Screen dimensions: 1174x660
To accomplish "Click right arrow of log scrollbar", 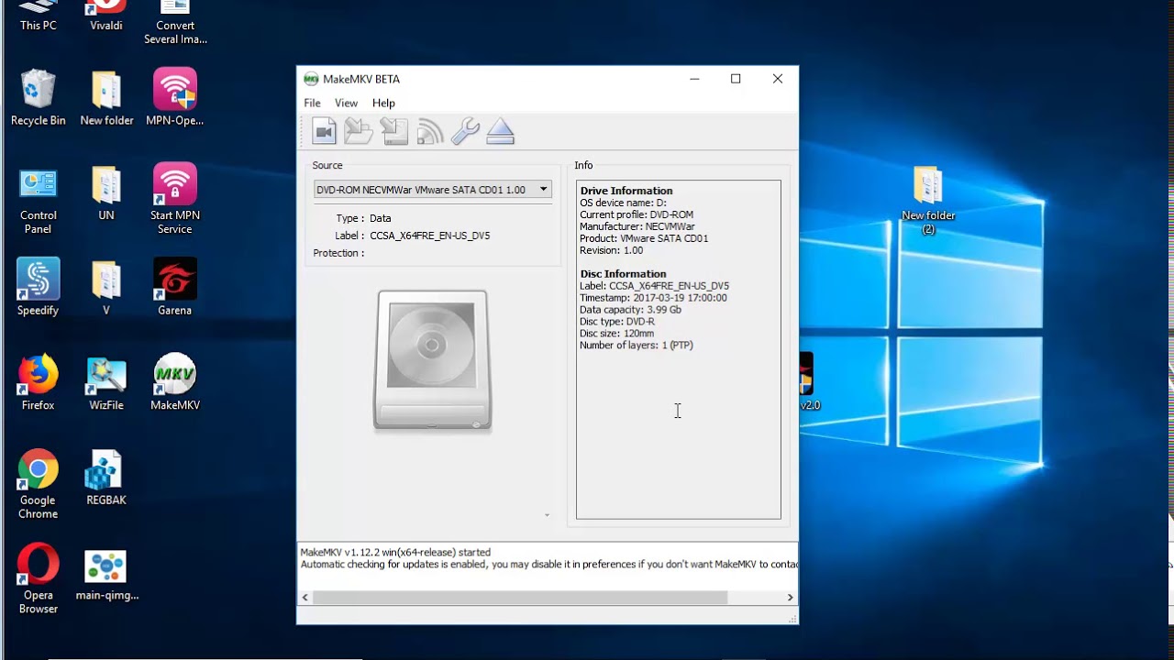I will [x=790, y=598].
